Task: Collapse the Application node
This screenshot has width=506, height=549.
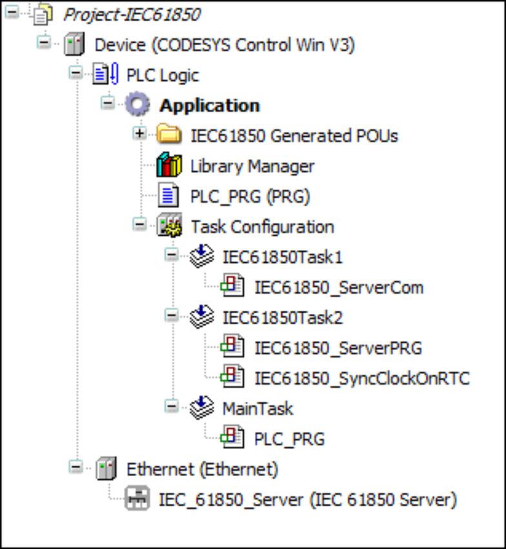Action: pos(108,103)
